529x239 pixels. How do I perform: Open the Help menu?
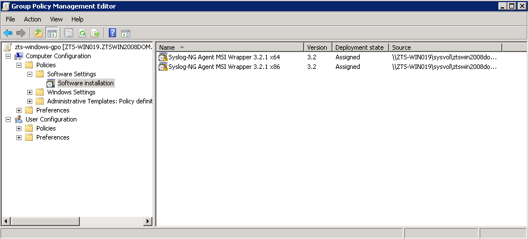point(77,19)
